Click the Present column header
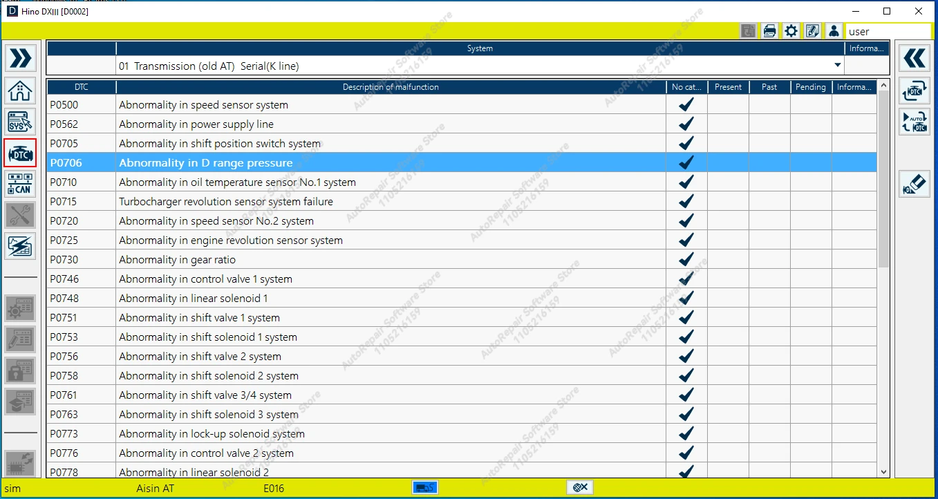This screenshot has width=938, height=499. click(728, 87)
